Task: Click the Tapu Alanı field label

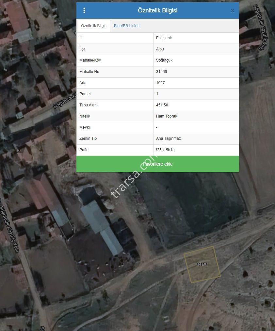Action: [x=89, y=105]
